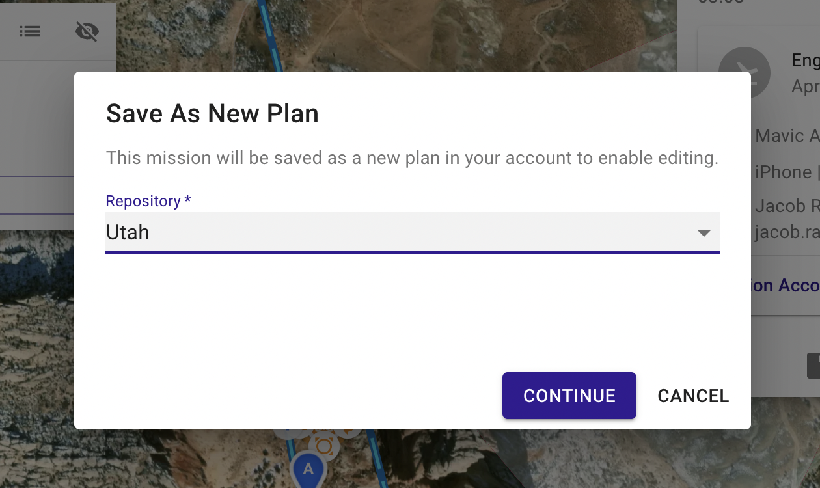Open the partially visible Account link

coord(786,285)
